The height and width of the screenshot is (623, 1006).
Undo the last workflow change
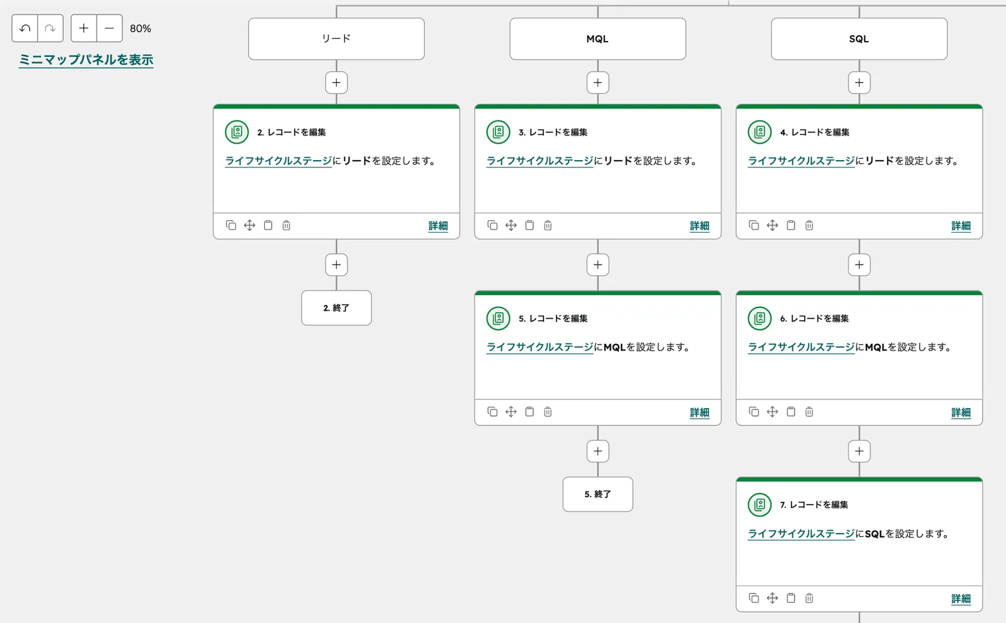pyautogui.click(x=24, y=28)
